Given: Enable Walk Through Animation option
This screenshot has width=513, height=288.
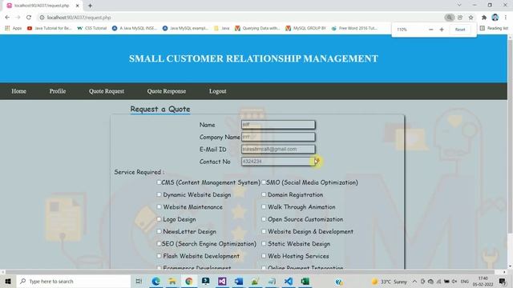Looking at the screenshot, I should pyautogui.click(x=264, y=207).
